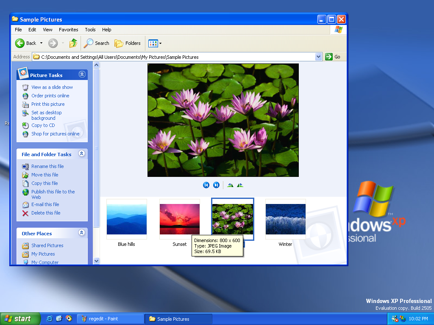Click the Publish to Web globe icon
The image size is (434, 325).
pyautogui.click(x=25, y=192)
